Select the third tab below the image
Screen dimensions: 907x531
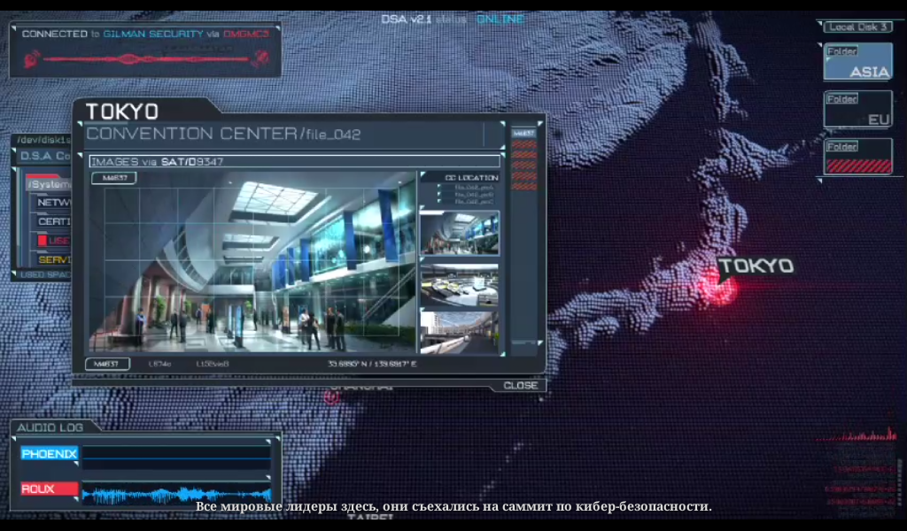click(213, 364)
